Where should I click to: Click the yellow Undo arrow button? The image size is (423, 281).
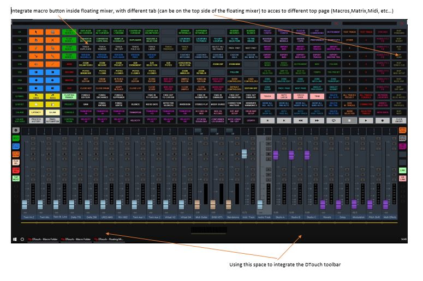[36, 96]
